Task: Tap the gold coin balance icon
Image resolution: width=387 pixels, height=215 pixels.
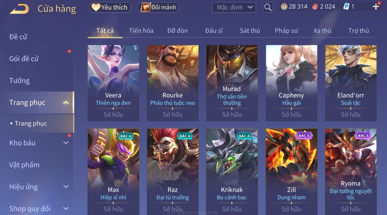Action: click(x=284, y=7)
